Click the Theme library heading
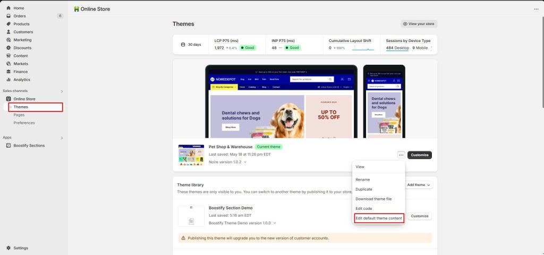This screenshot has height=255, width=544. point(191,185)
